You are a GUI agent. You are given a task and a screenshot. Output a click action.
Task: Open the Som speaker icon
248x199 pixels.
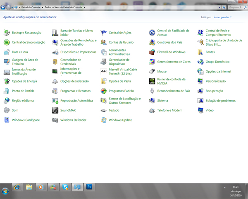click(7, 110)
